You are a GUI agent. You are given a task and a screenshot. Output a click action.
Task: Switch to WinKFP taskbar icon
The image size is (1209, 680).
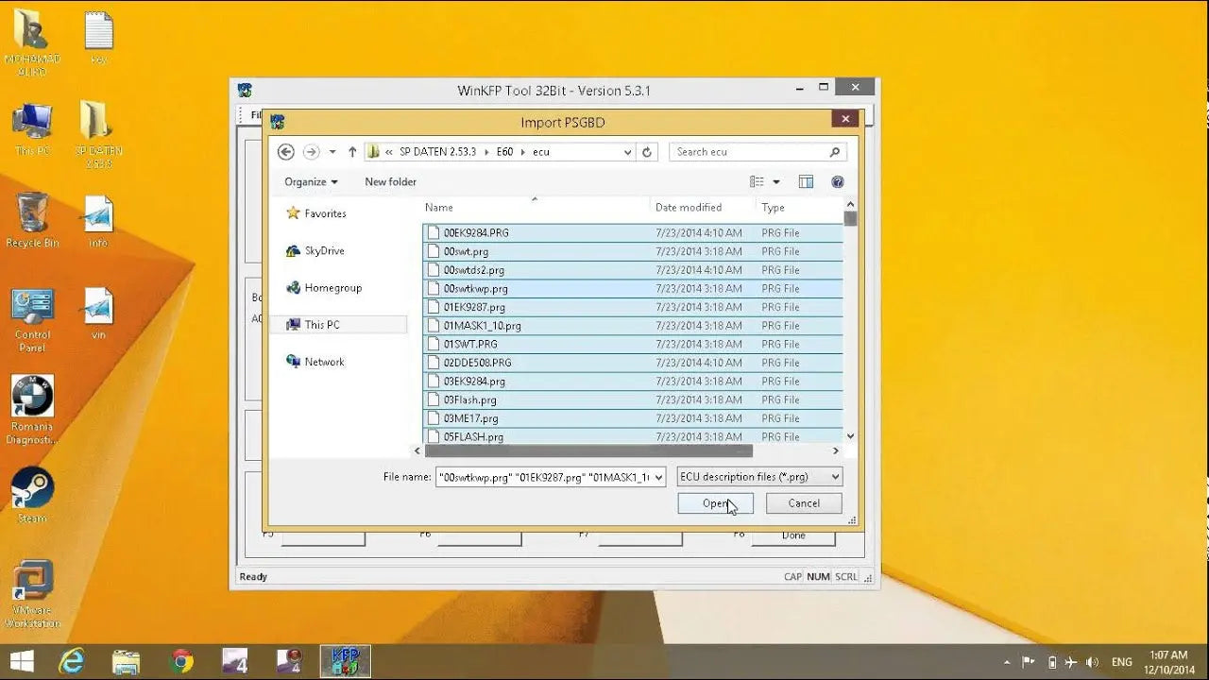[x=345, y=661]
